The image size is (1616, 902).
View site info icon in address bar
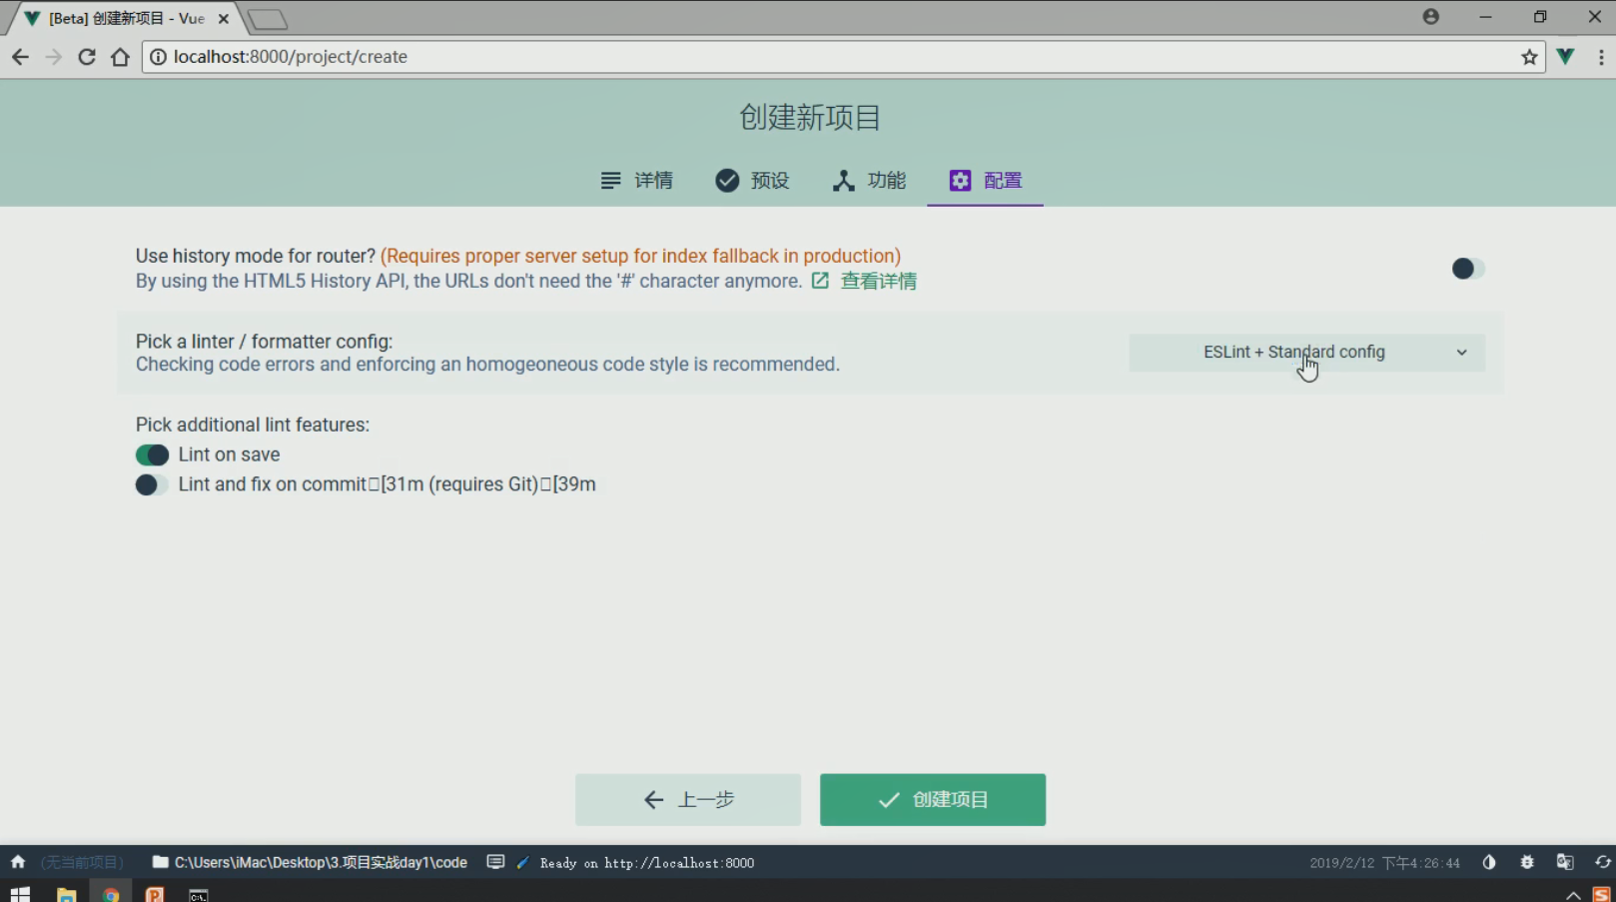coord(158,57)
